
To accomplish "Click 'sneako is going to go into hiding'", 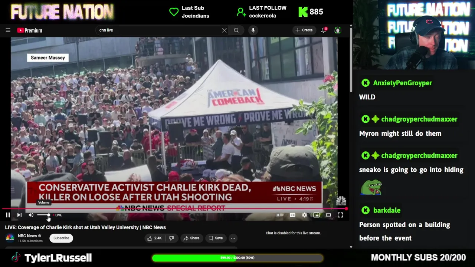I will click(411, 170).
